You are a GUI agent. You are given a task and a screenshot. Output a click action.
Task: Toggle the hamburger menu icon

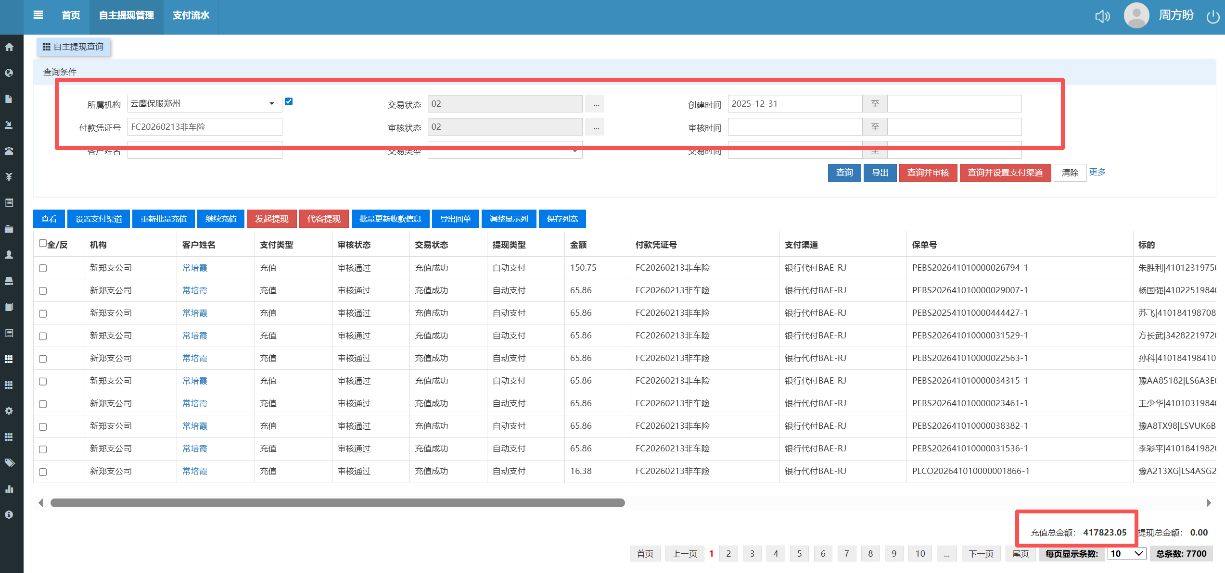pos(38,15)
